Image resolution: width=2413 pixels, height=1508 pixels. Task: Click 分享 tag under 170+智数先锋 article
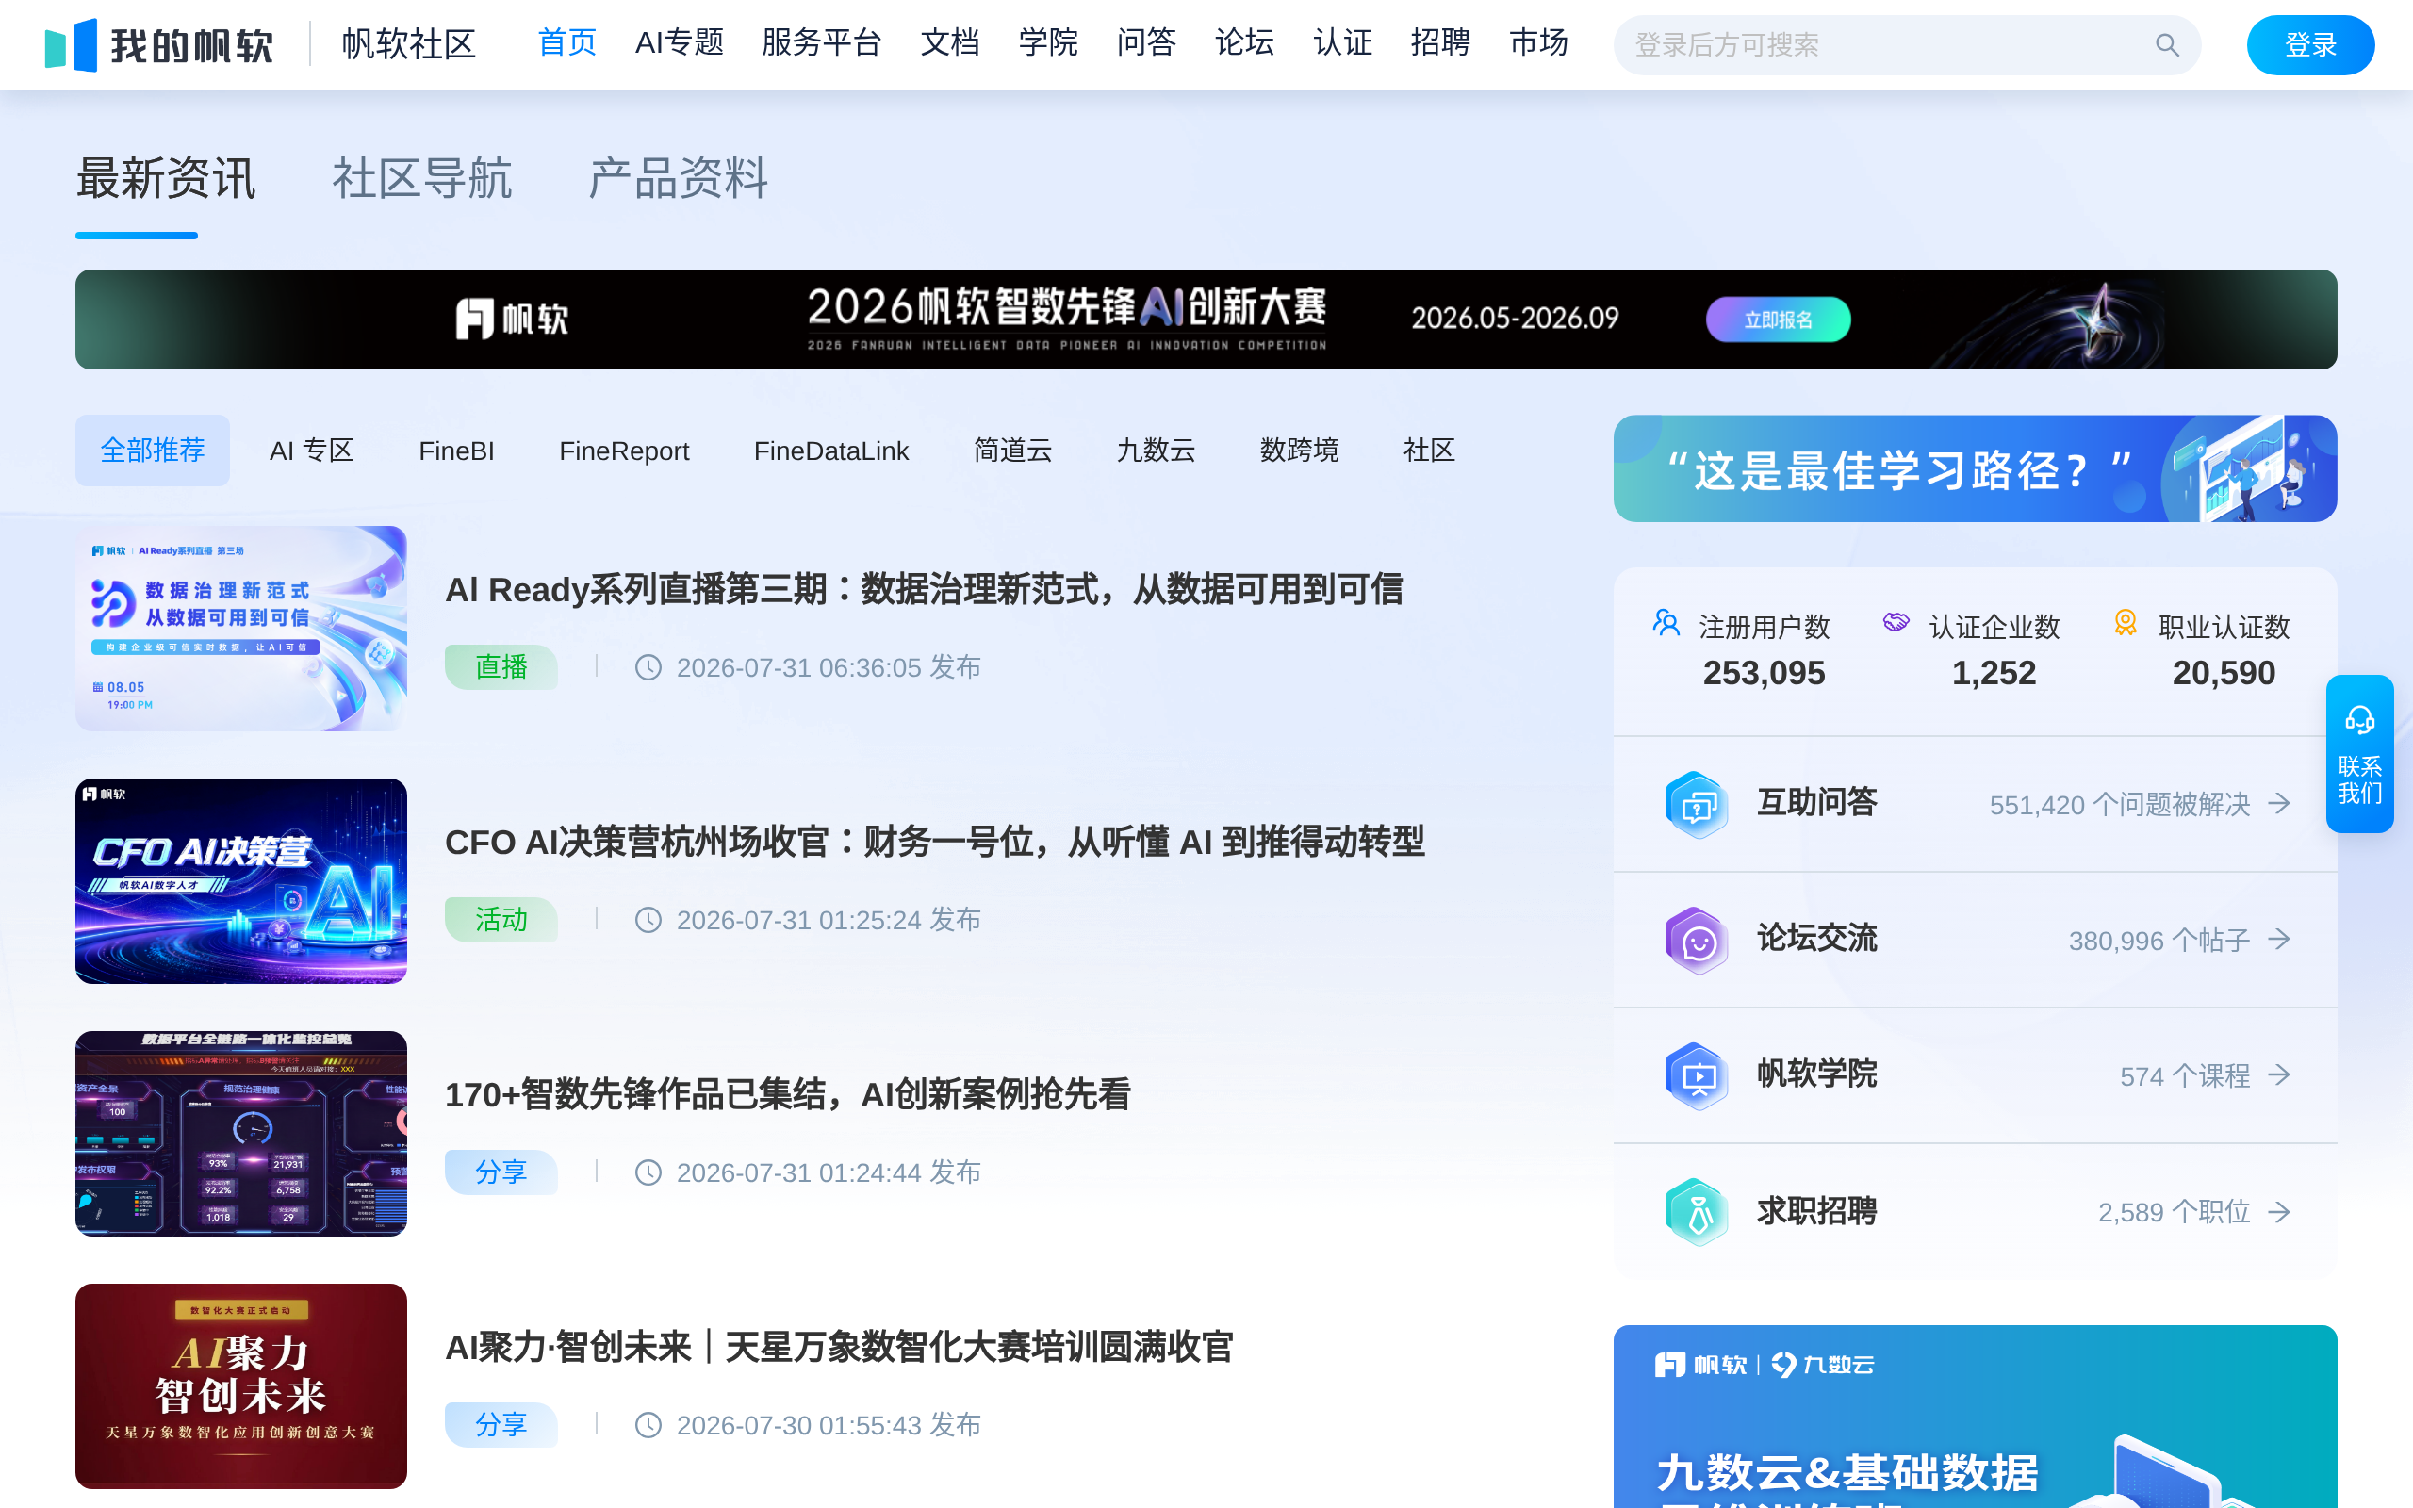(501, 1172)
